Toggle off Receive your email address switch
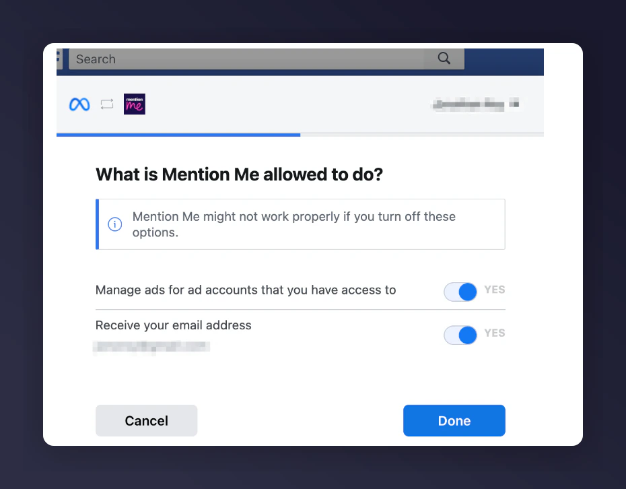The image size is (626, 489). [460, 335]
